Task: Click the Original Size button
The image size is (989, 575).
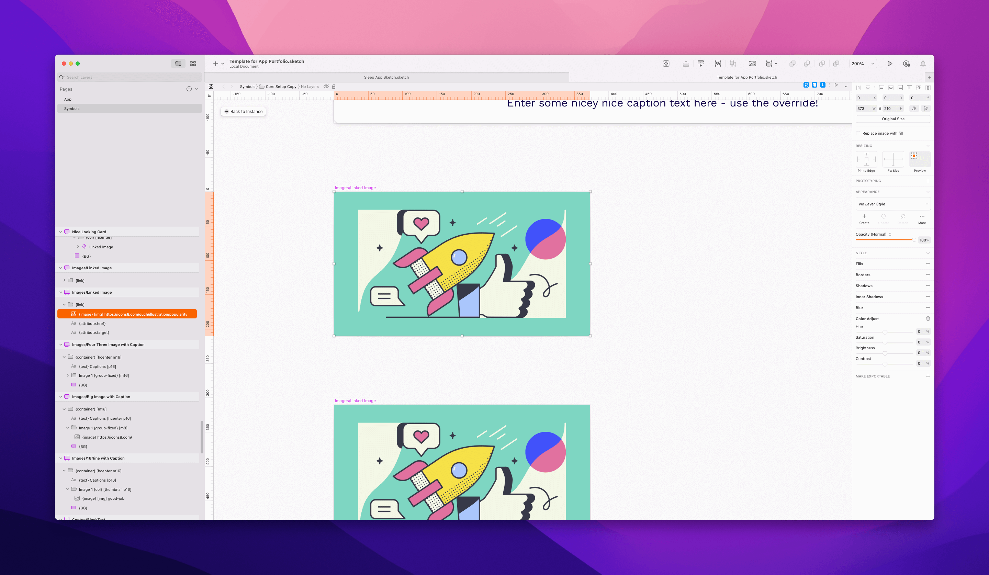Action: pyautogui.click(x=893, y=119)
